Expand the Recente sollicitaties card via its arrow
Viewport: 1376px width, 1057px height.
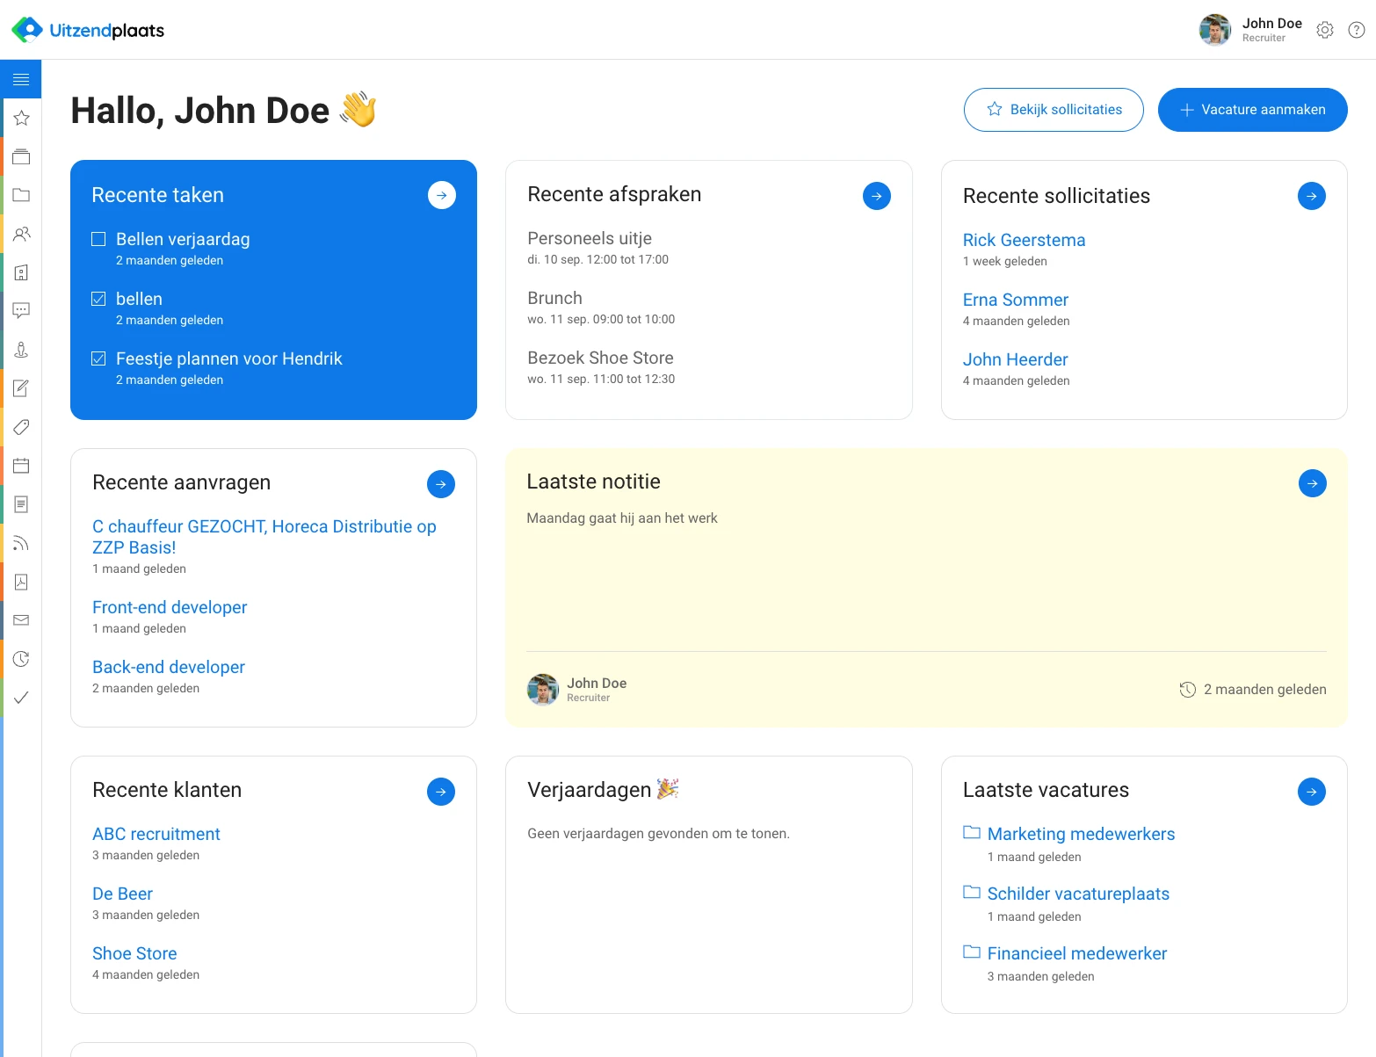pos(1311,196)
